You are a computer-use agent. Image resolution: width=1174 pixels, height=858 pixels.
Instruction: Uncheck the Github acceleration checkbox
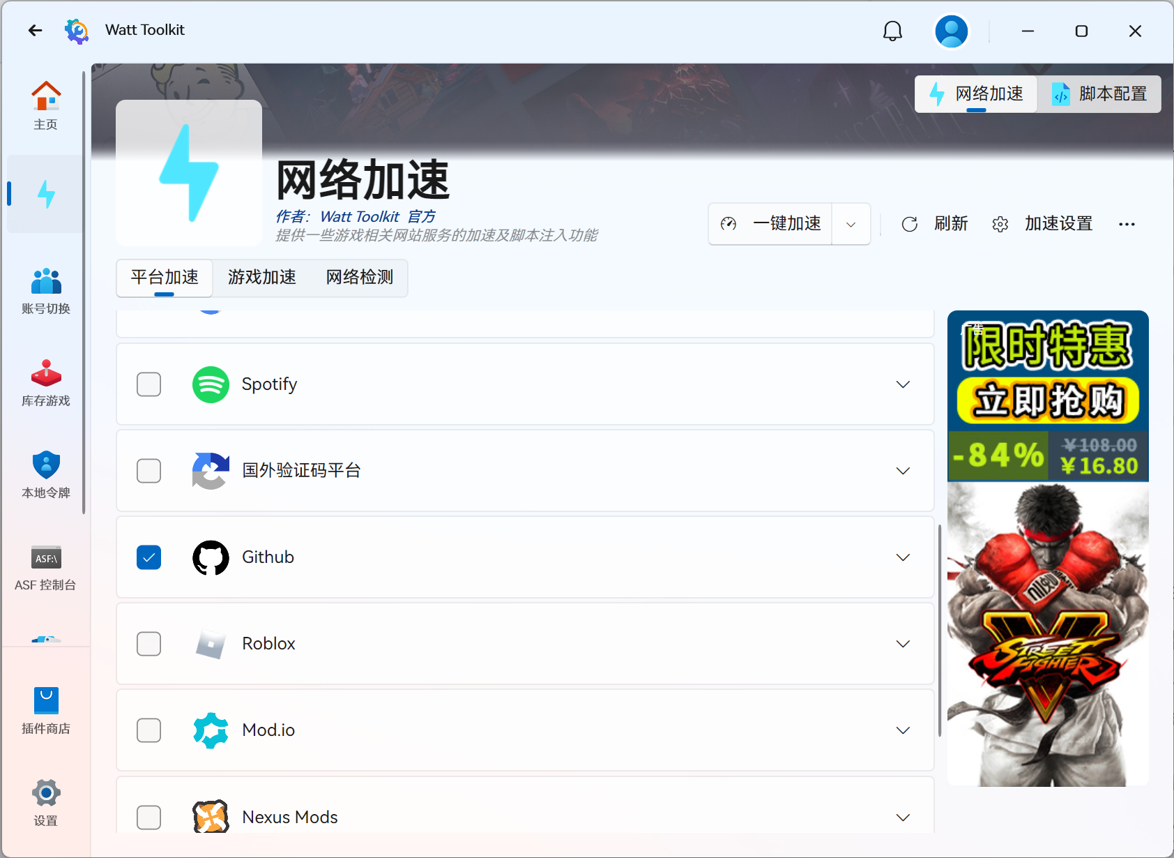[x=148, y=557]
